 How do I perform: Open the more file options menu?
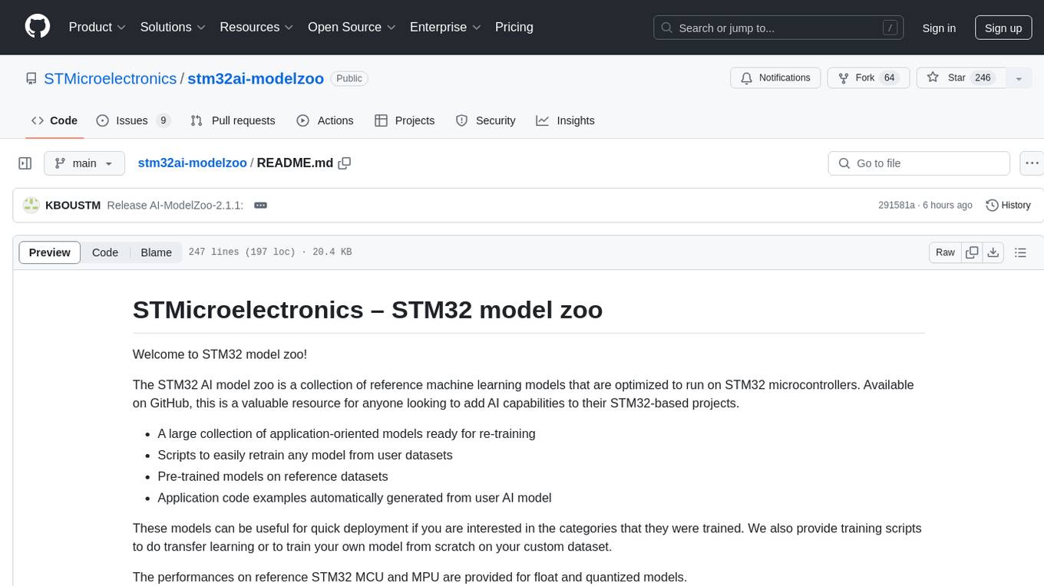[1032, 163]
